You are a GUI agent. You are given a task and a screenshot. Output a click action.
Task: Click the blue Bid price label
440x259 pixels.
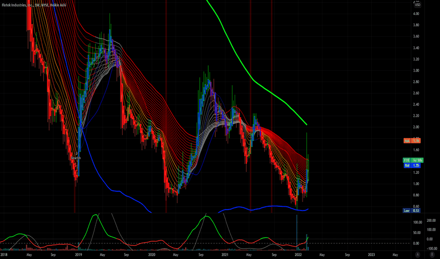tap(412, 165)
